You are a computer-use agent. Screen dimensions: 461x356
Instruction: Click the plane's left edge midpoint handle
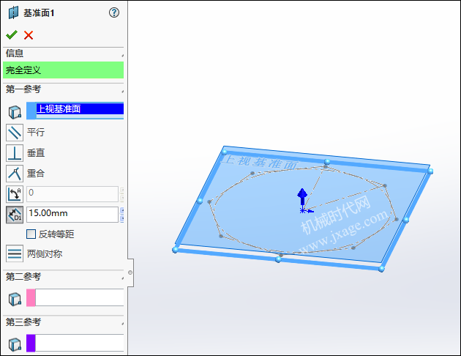(200, 201)
